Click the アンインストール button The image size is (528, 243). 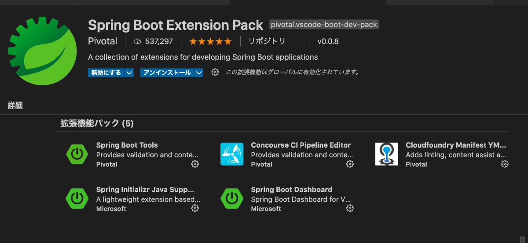click(x=167, y=73)
